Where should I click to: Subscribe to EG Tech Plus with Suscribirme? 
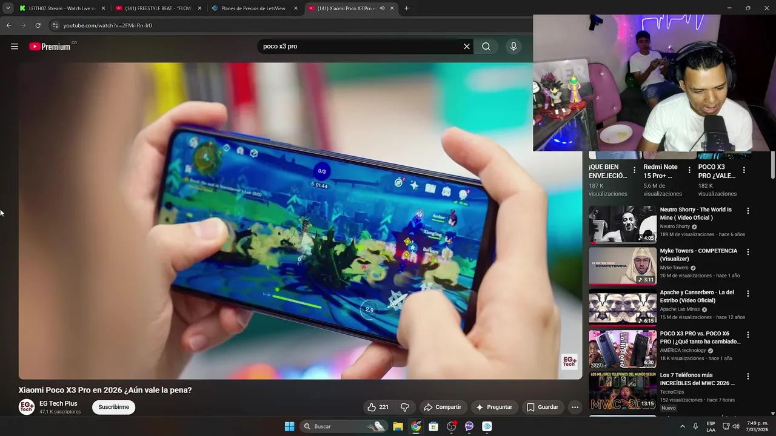pyautogui.click(x=114, y=407)
